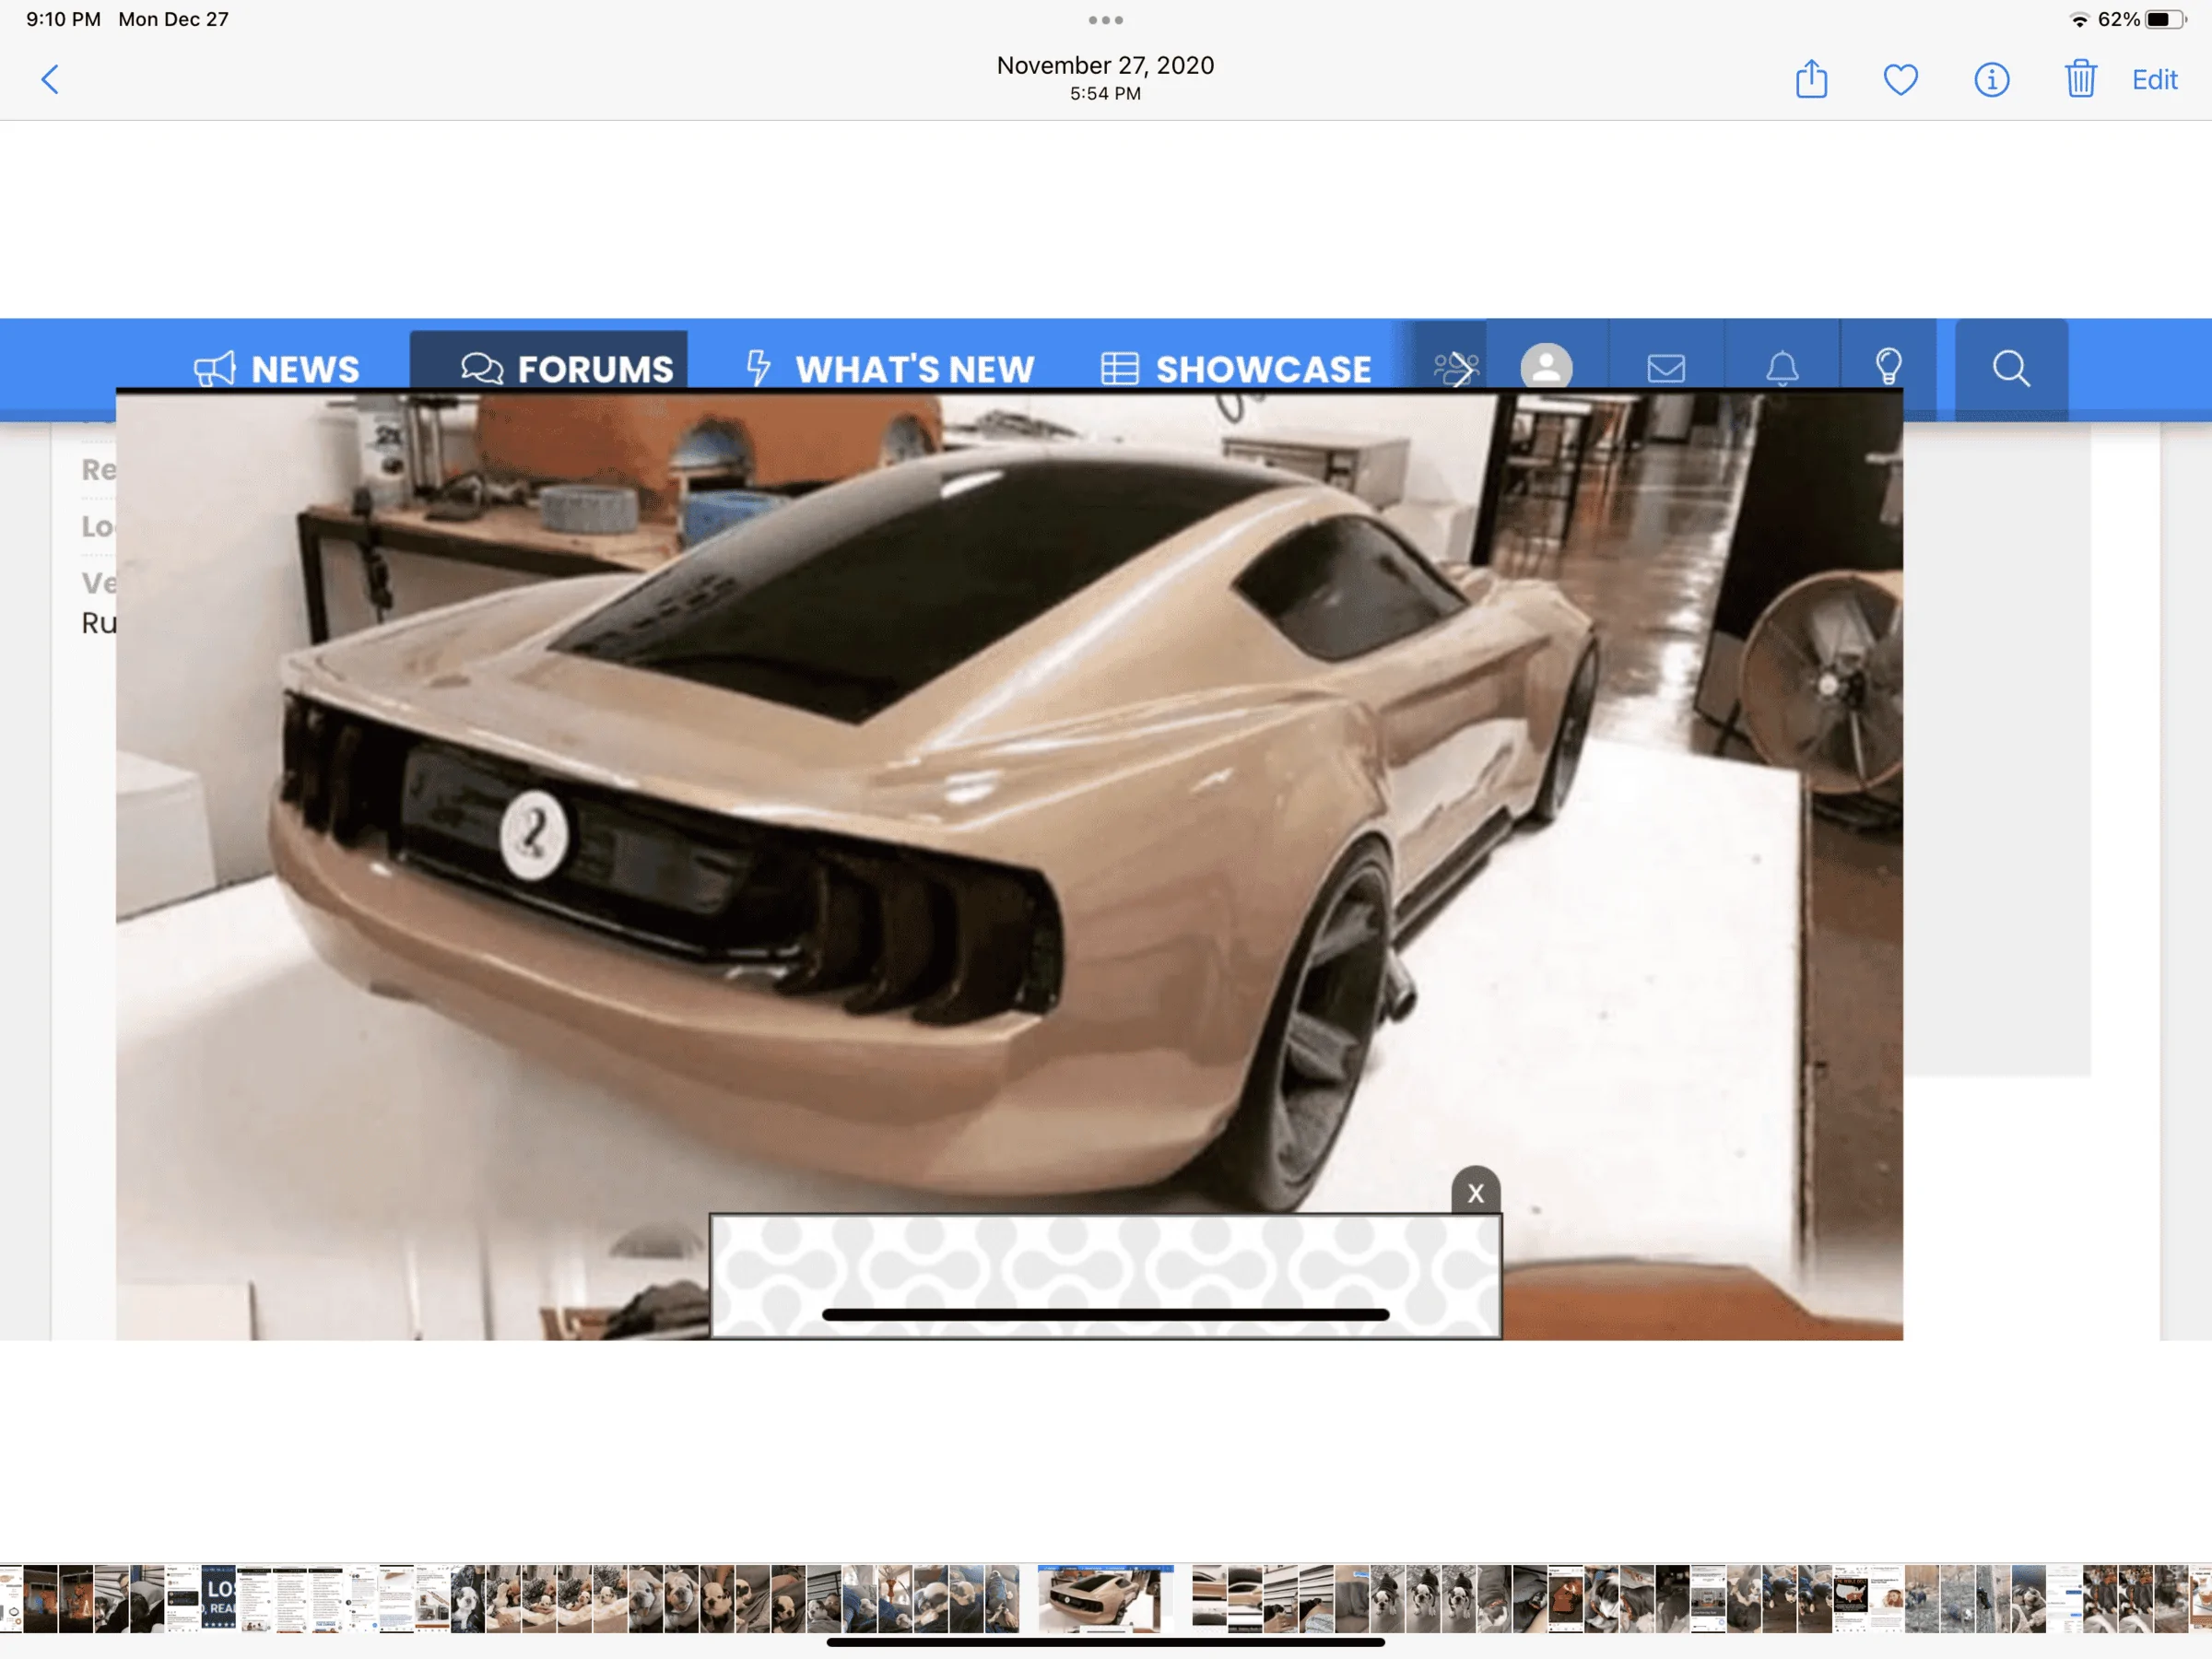Open the WHAT'S NEW tab

point(890,369)
